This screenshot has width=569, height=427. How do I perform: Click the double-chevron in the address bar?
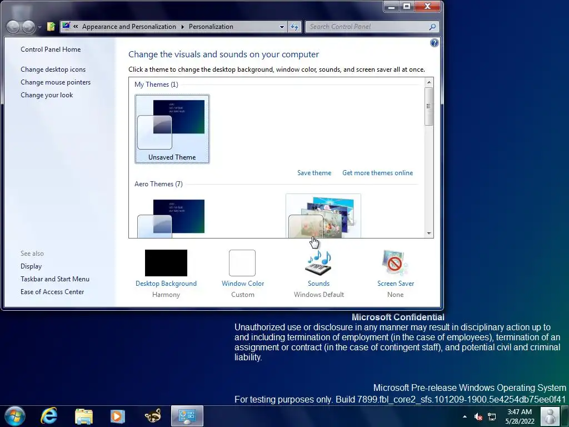[76, 27]
